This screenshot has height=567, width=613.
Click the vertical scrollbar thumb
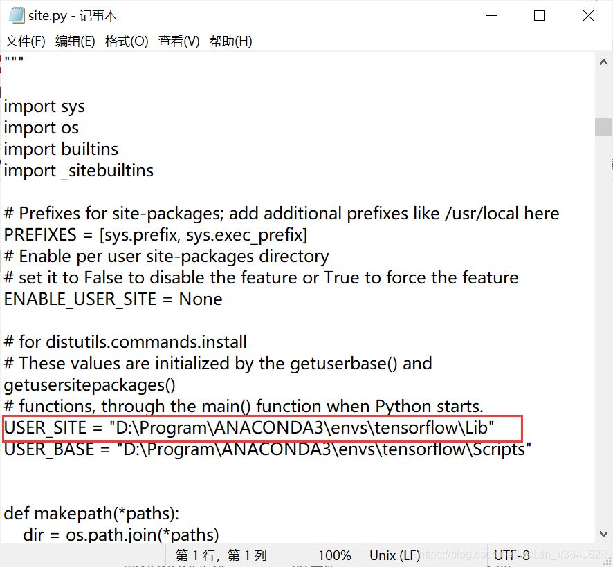[603, 127]
